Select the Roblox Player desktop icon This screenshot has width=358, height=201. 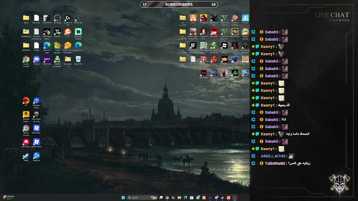pos(36,143)
